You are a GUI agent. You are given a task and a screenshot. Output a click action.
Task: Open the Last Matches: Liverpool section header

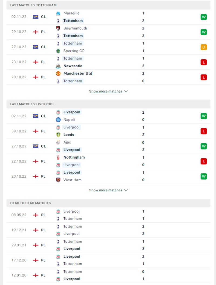point(108,104)
